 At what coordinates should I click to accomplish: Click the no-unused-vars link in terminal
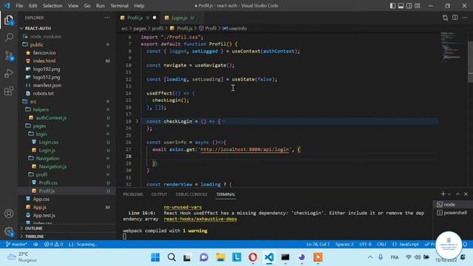tap(183, 207)
